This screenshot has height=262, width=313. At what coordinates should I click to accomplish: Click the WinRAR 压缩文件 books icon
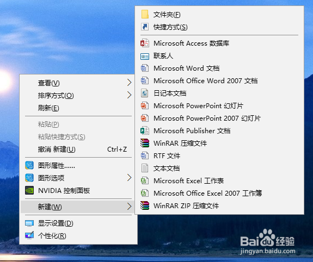pos(145,143)
